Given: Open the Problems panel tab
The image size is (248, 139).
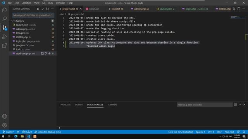Looking at the screenshot, I should tap(65, 105).
